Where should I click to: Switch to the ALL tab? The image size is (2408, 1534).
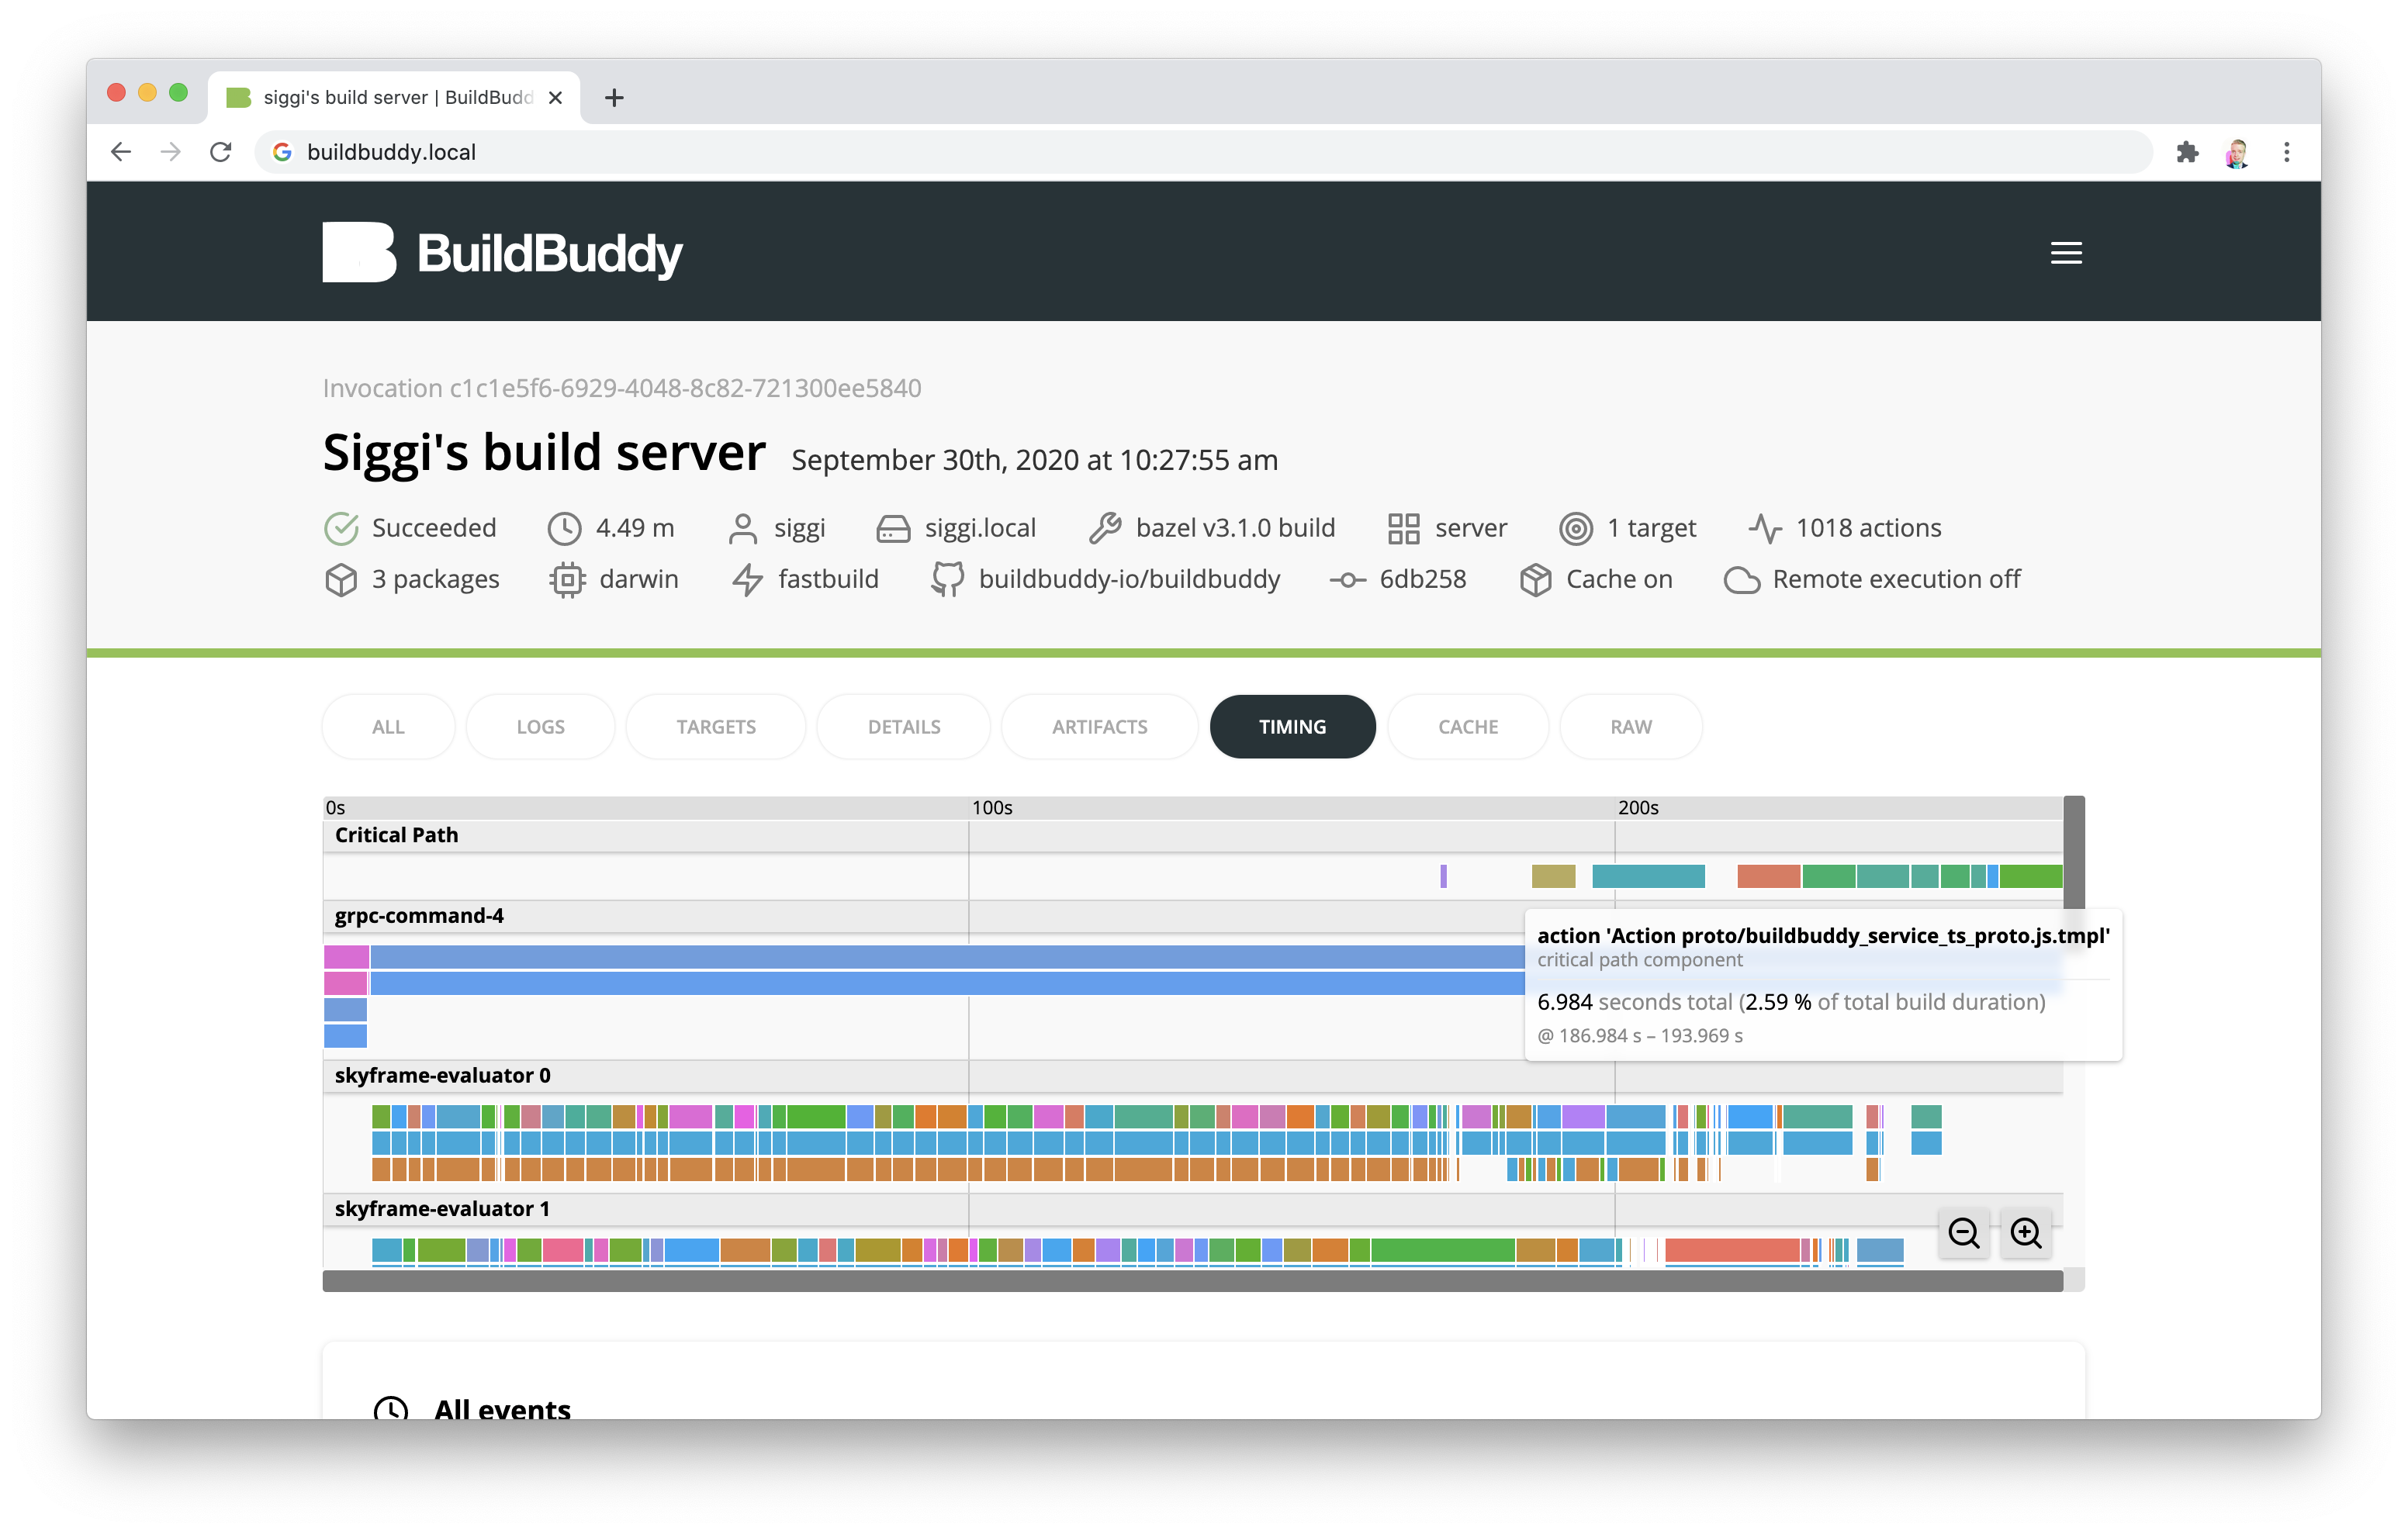(x=388, y=727)
